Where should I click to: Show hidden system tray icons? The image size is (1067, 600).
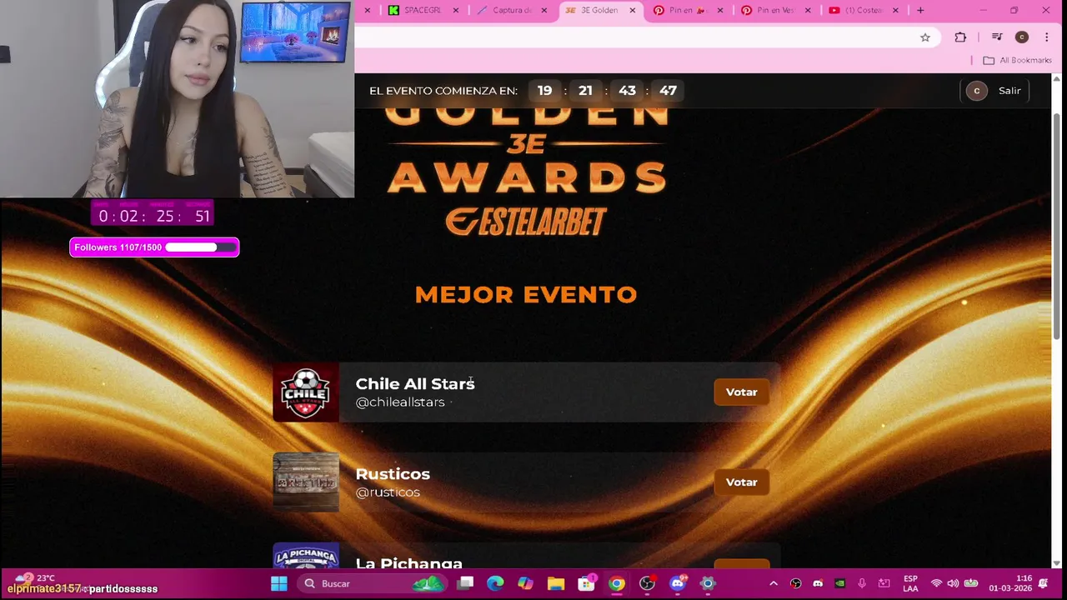pos(774,583)
